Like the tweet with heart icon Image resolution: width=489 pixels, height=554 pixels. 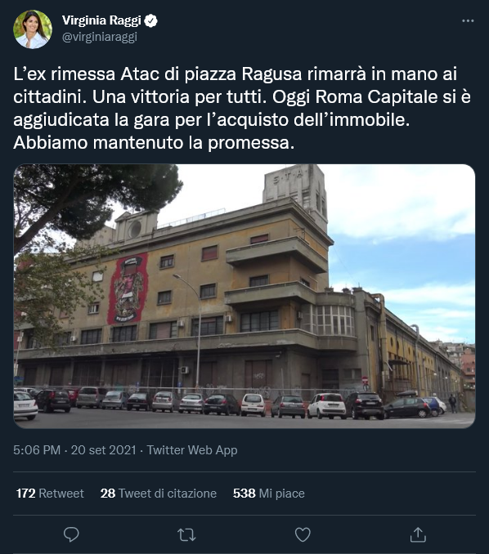click(303, 534)
